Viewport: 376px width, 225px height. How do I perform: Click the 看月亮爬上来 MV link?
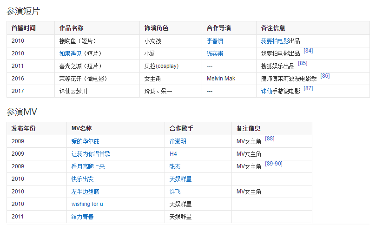click(88, 166)
